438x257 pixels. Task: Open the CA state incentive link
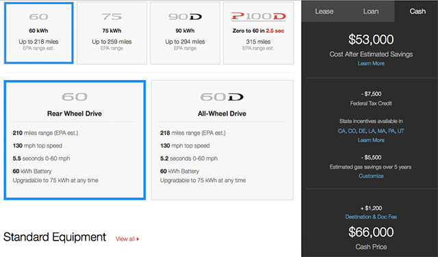342,131
